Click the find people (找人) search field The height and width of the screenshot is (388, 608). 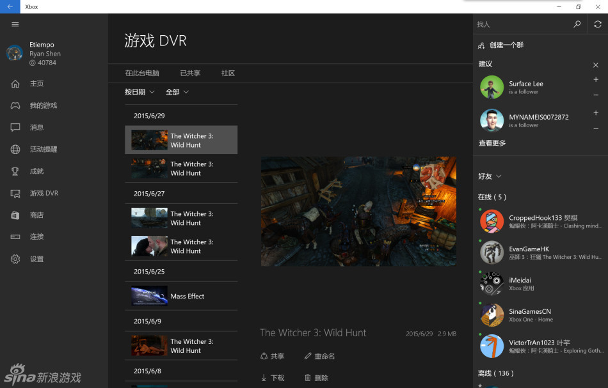[522, 24]
